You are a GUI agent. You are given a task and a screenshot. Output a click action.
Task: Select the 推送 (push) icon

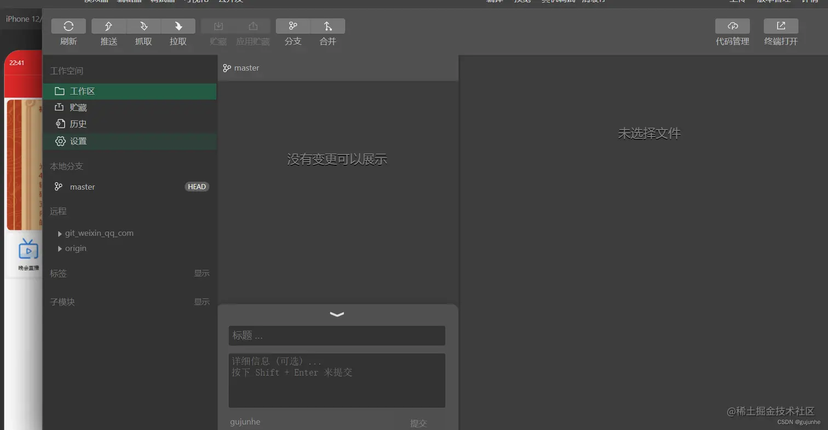coord(108,26)
